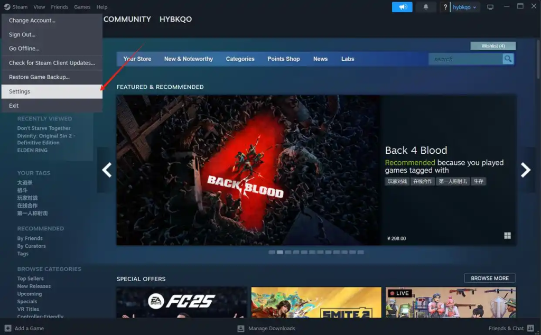Select Restore Game Backup menu entry
This screenshot has width=541, height=335.
pos(52,77)
